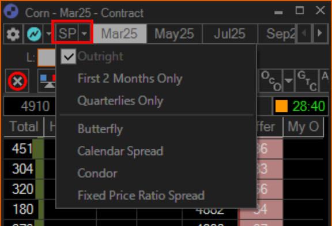Toggle the GTC order button

(307, 81)
